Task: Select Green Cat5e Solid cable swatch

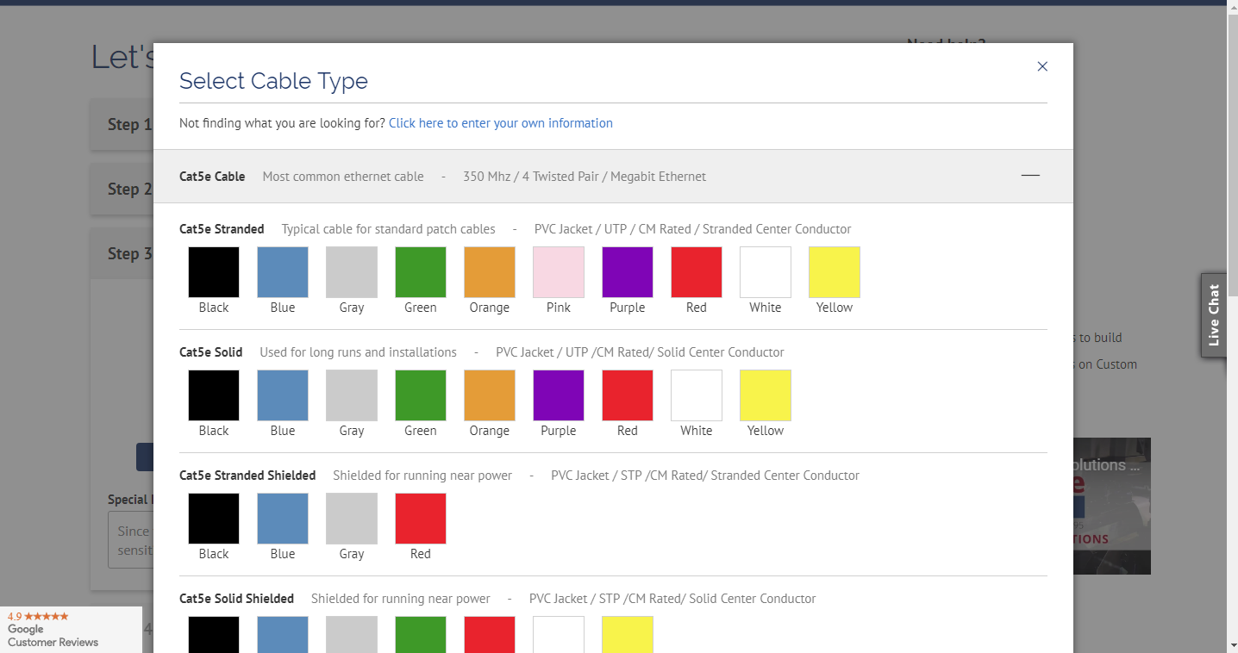Action: (x=421, y=395)
